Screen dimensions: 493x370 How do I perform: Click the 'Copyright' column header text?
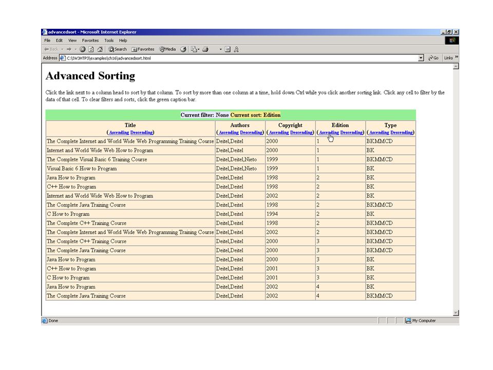(x=290, y=125)
